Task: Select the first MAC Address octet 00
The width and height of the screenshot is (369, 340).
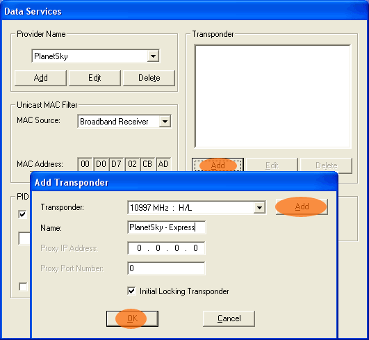Action: (85, 164)
